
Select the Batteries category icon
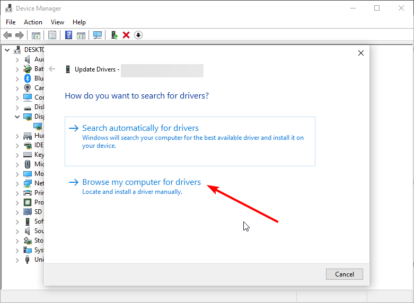28,69
